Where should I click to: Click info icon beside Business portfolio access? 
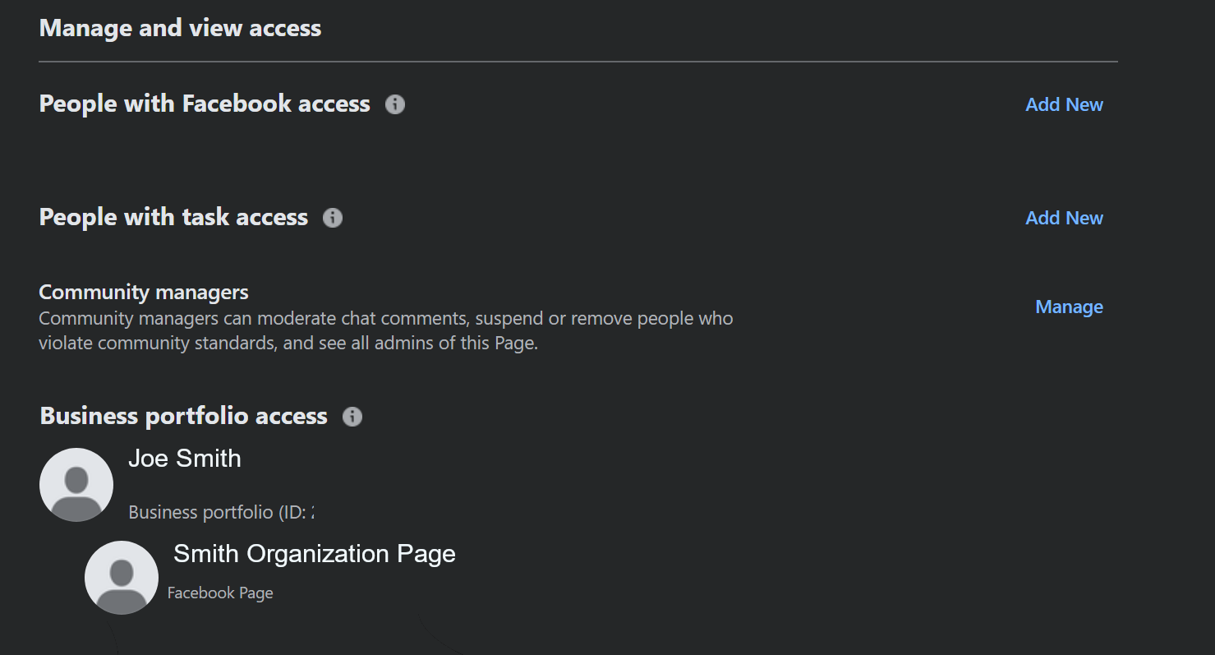pos(352,417)
